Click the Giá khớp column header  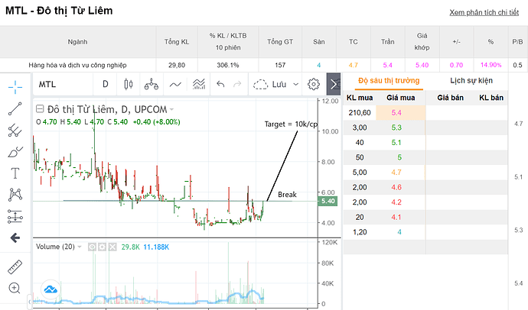422,42
